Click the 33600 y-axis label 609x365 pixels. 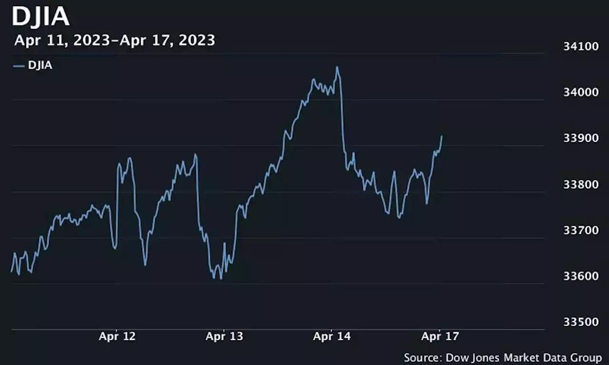click(580, 277)
